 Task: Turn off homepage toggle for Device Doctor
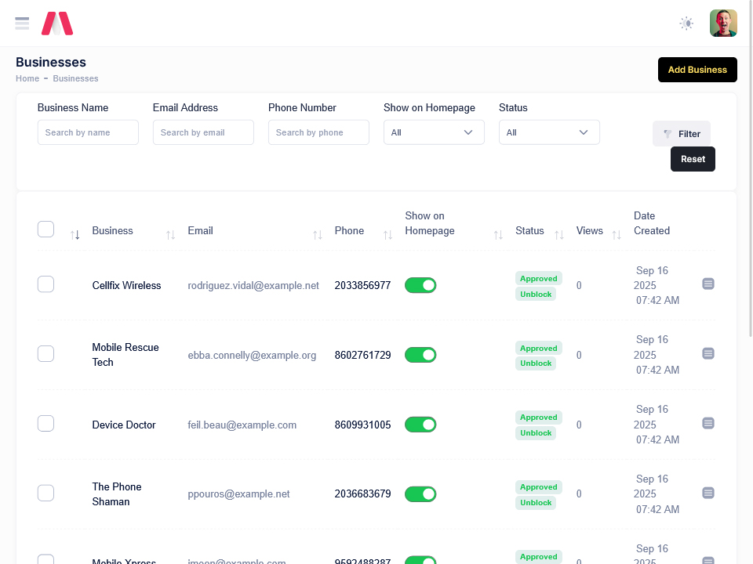420,425
